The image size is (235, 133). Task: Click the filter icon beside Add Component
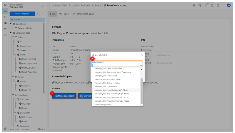[38, 14]
